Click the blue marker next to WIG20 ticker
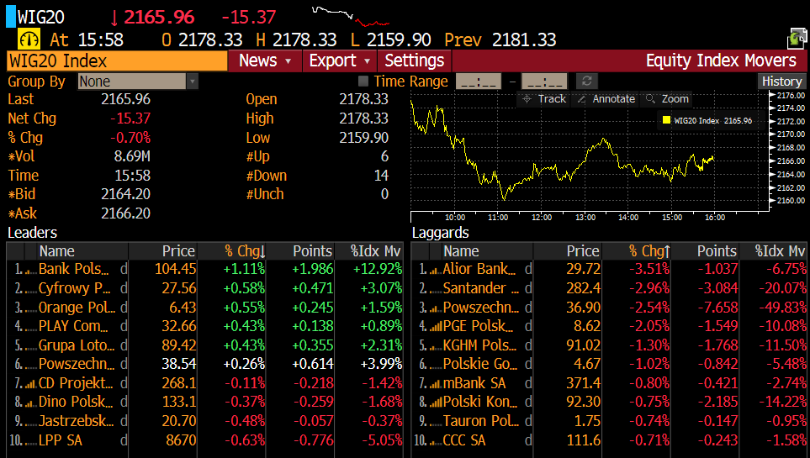 click(11, 16)
